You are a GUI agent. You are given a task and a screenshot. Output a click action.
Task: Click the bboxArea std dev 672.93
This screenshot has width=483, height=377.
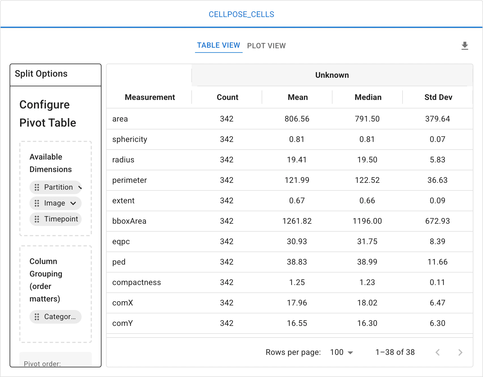click(438, 221)
